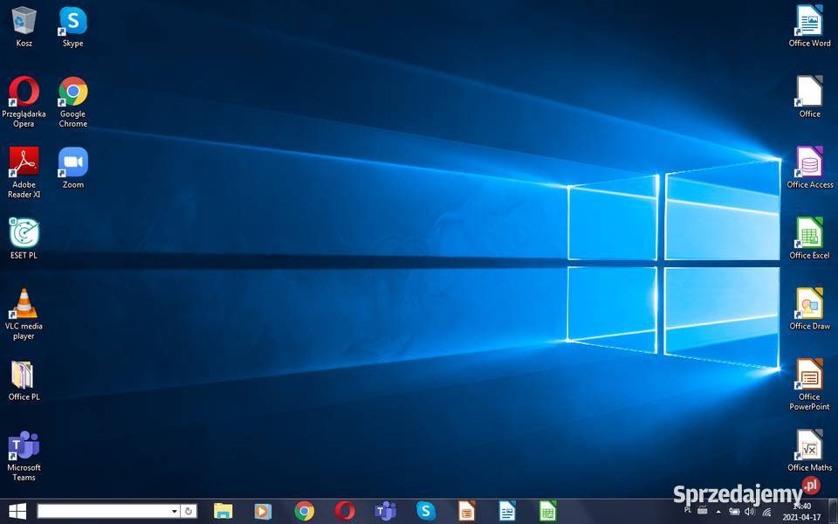838x524 pixels.
Task: Select the Google Chrome desktop shortcut
Action: click(72, 101)
